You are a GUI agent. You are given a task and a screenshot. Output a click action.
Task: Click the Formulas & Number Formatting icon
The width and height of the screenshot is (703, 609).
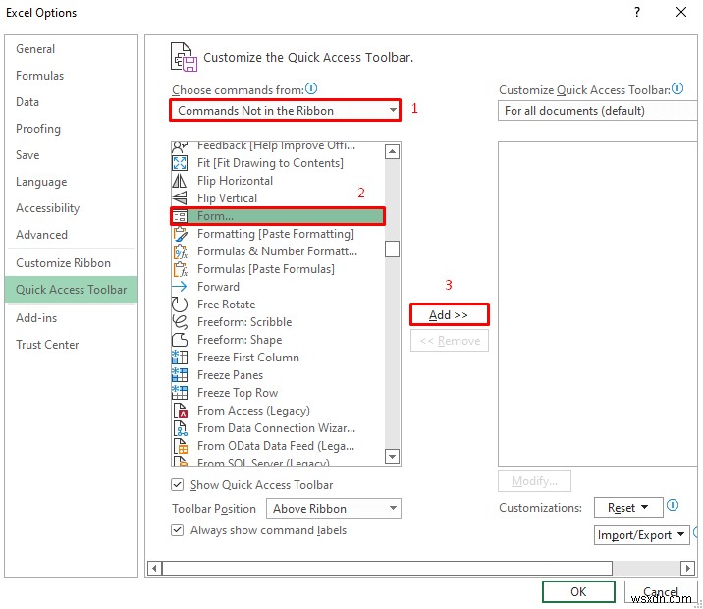pos(180,251)
